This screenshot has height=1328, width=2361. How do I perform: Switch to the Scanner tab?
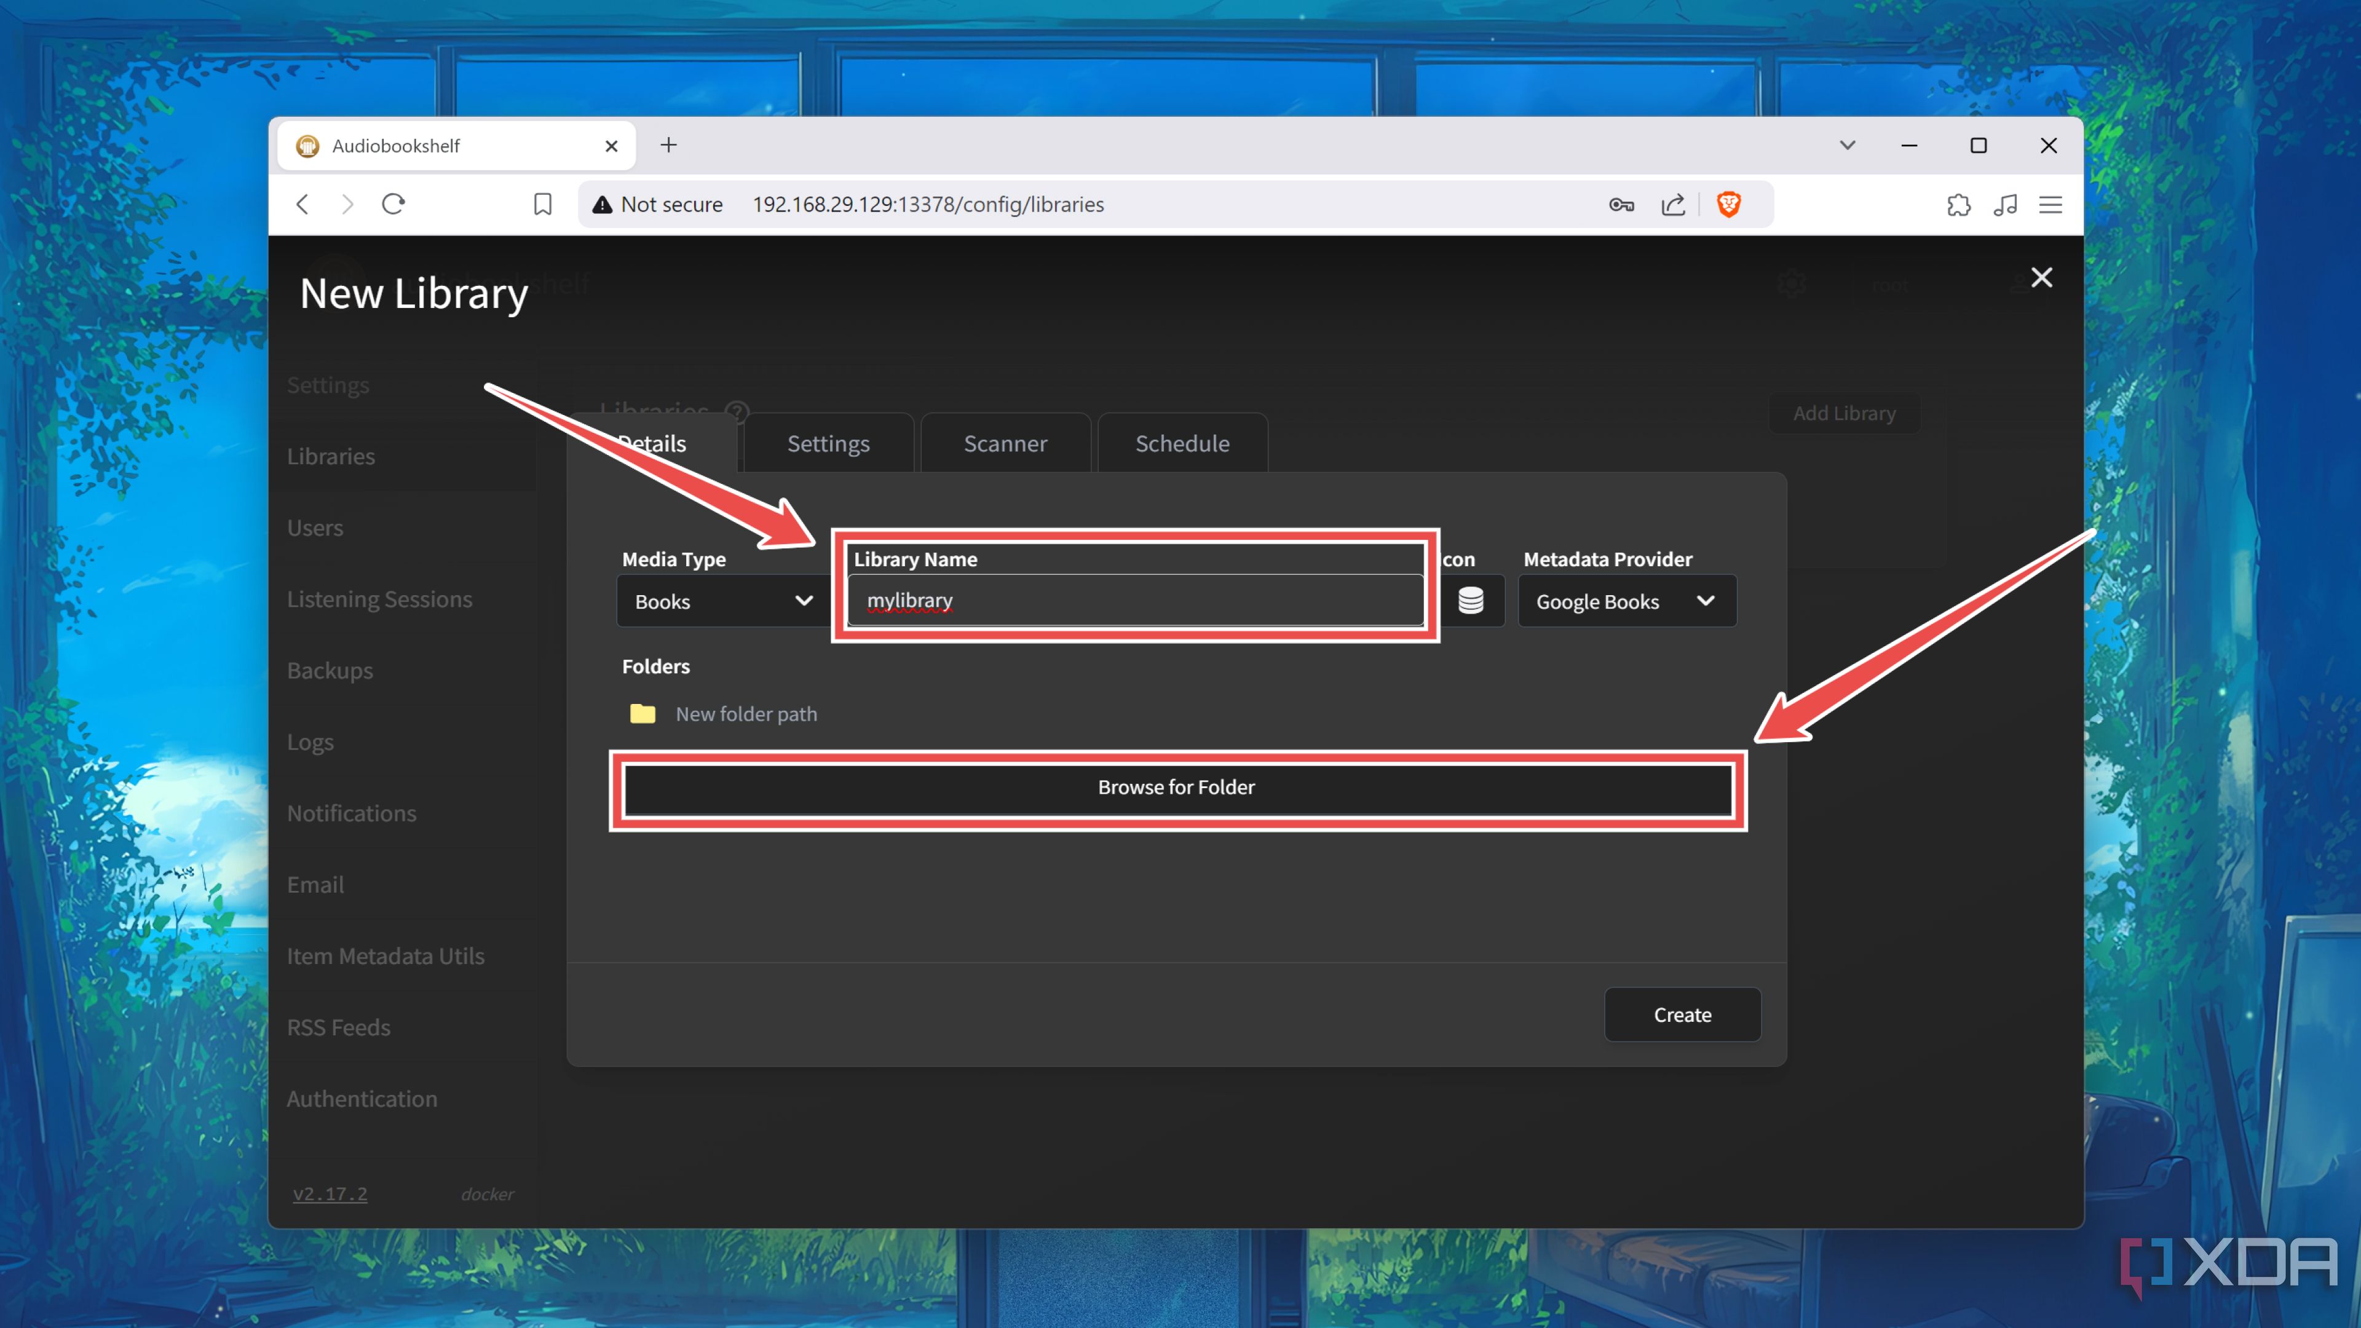1005,443
